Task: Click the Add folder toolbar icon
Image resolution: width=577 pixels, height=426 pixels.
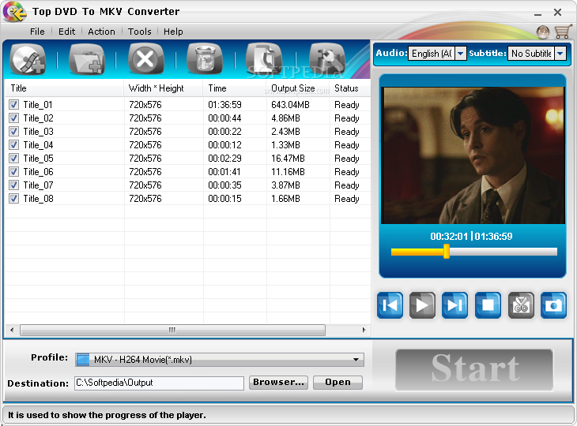Action: [x=87, y=59]
